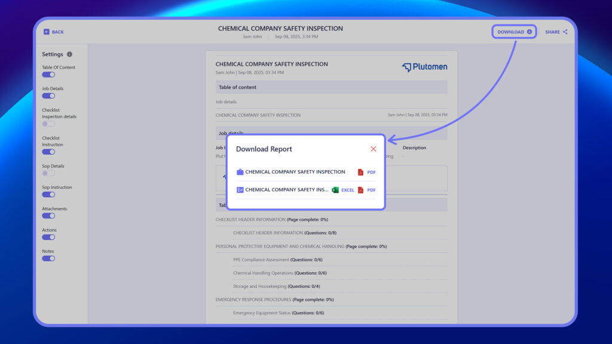
Task: Click the download circle icon
Action: 530,32
